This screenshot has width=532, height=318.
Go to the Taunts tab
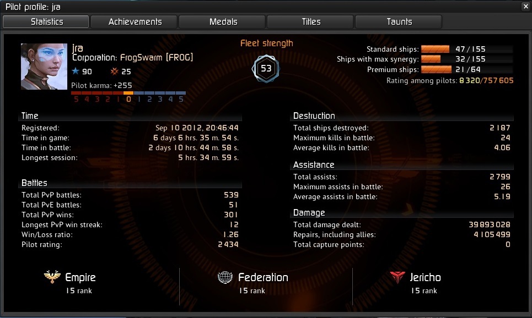click(x=399, y=21)
